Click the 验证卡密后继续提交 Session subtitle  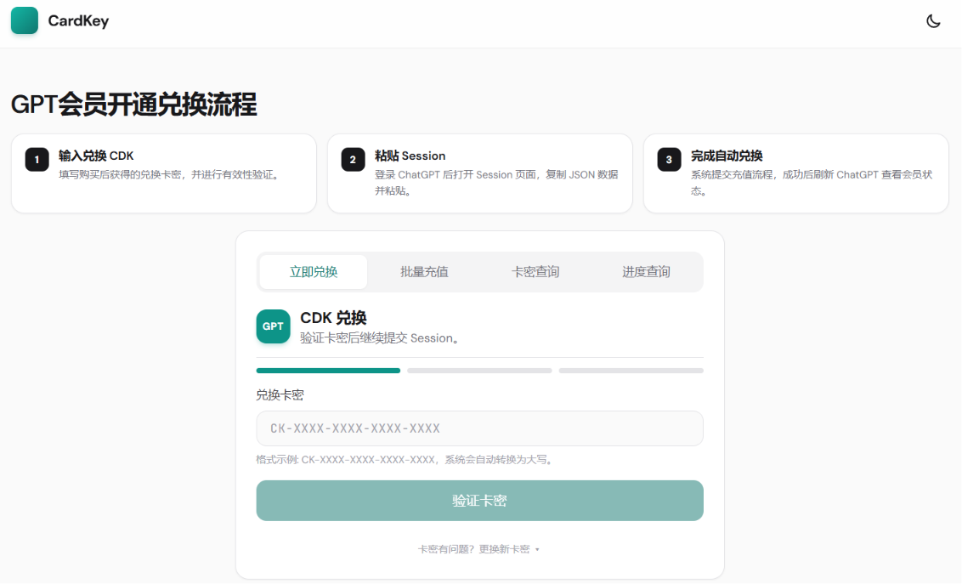(x=380, y=338)
